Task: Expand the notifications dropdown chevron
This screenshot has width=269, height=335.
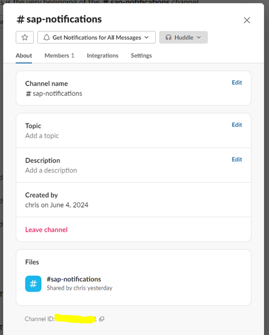Action: [x=147, y=37]
